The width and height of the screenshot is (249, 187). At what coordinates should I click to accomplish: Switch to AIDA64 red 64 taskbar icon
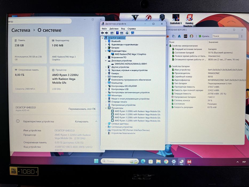(x=189, y=162)
